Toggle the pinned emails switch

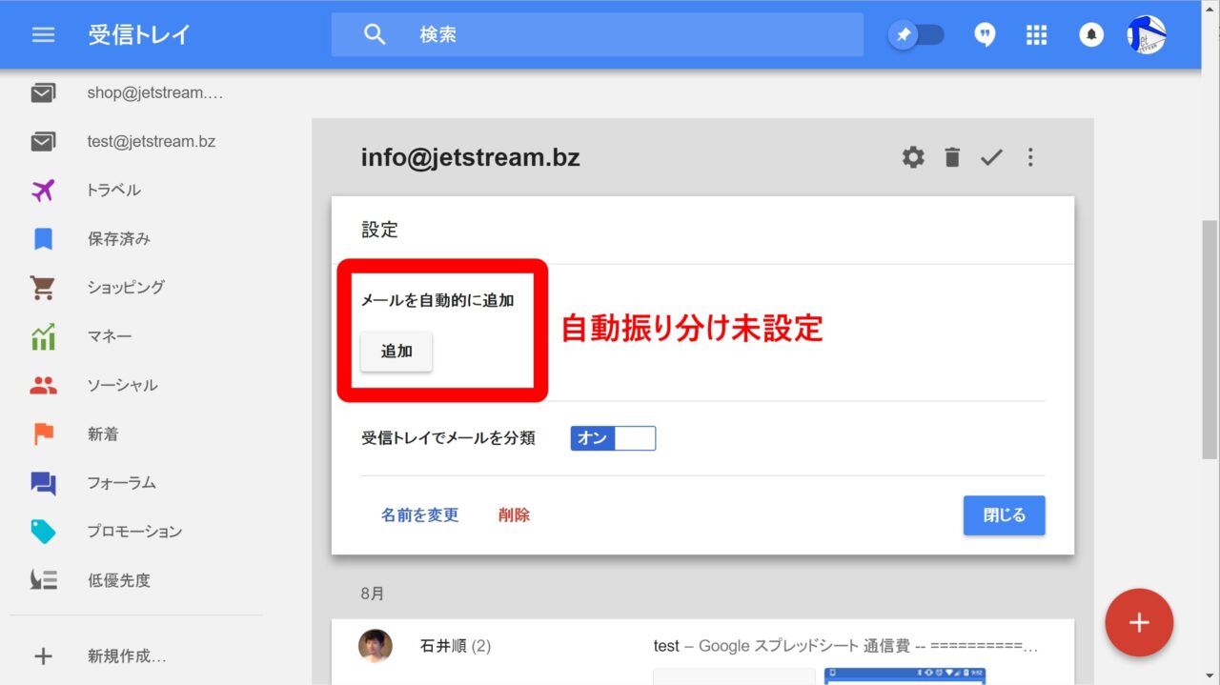917,35
